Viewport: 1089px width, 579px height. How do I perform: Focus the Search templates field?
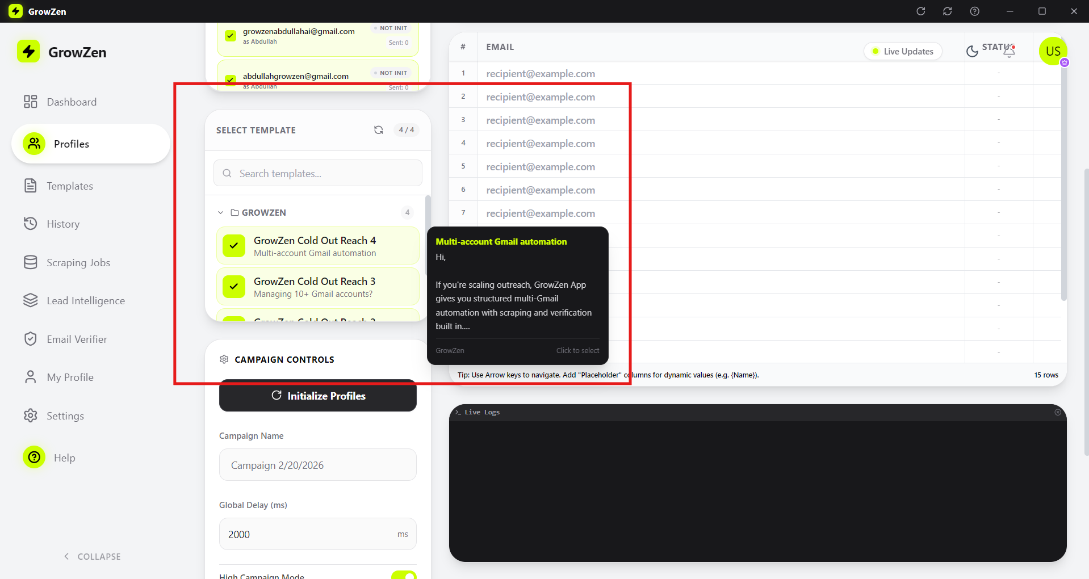coord(318,173)
